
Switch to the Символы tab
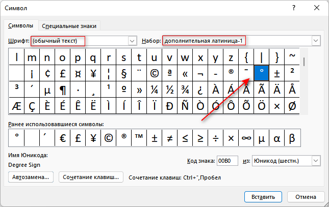tap(21, 25)
